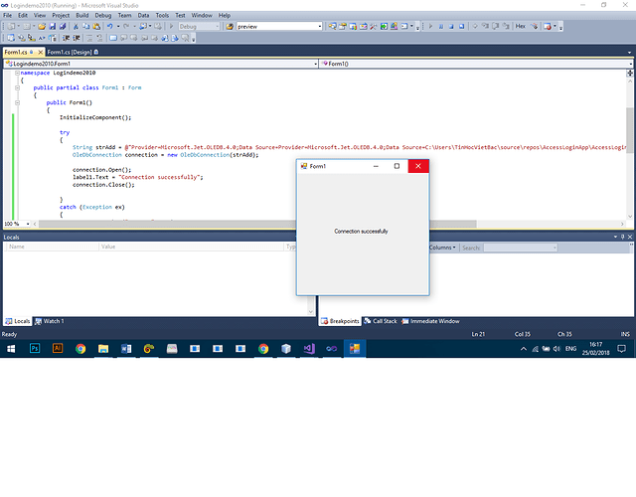
Task: Open Photoshop from the taskbar
Action: [x=35, y=349]
